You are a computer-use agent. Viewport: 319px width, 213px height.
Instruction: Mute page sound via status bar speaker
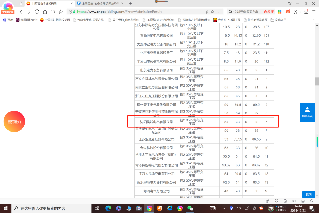tap(294, 201)
